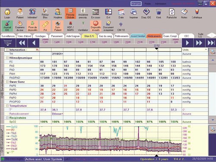Open the Notes icon
The height and width of the screenshot is (162, 216).
[x=184, y=13]
